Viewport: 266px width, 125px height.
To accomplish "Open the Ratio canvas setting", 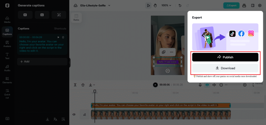I will (x=76, y=17).
